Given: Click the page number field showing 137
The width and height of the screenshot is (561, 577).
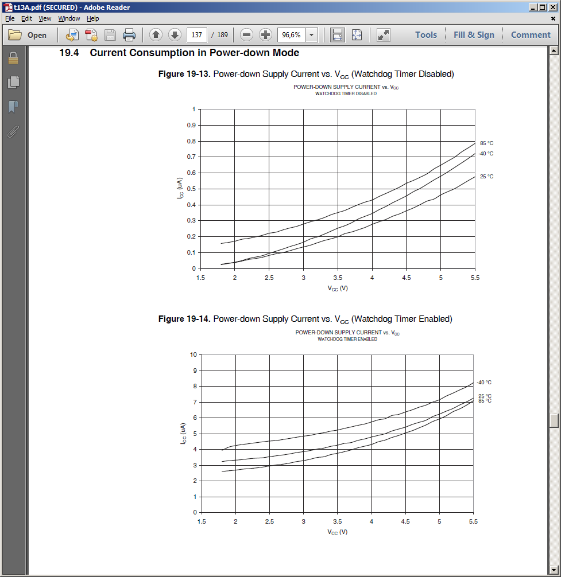Looking at the screenshot, I should (x=197, y=35).
